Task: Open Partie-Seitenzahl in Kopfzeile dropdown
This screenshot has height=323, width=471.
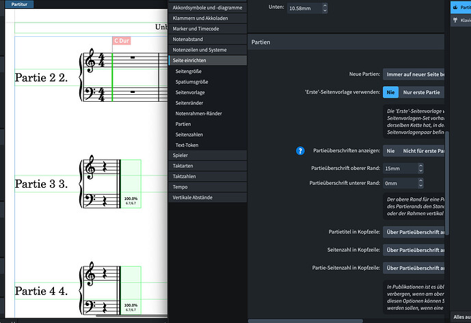Action: [414, 268]
